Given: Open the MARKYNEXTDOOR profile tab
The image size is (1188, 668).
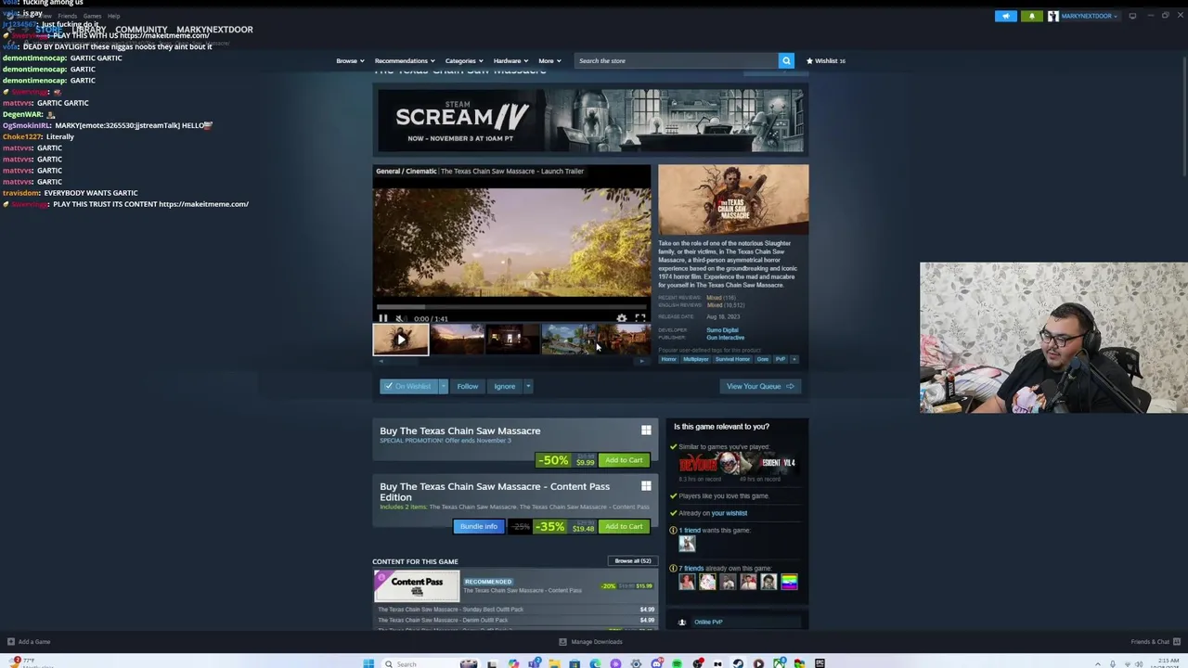Looking at the screenshot, I should click(214, 30).
